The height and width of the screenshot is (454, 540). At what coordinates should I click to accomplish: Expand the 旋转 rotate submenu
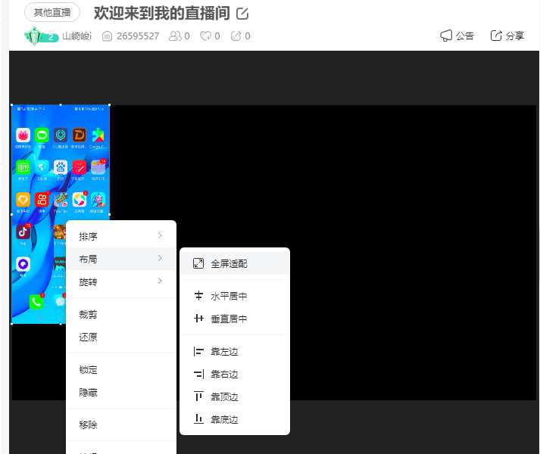[121, 281]
